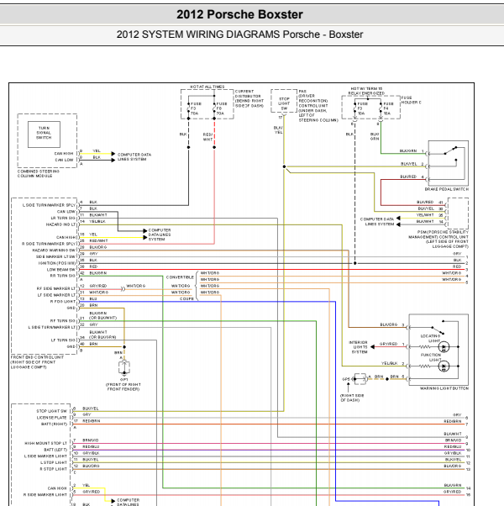
Task: Click the "BLK/RED 4" brake switch terminal
Action: (x=412, y=177)
